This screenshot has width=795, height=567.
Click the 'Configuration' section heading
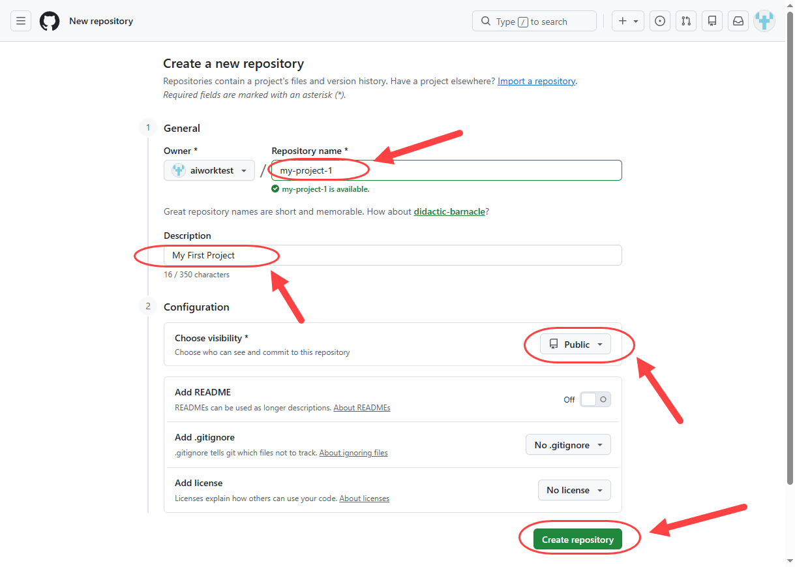196,307
